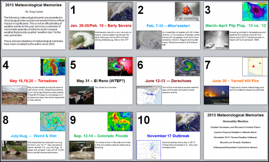The height and width of the screenshot is (162, 269).
Task: Click the 'By Greg Carbin' byline
Action: coord(34,12)
